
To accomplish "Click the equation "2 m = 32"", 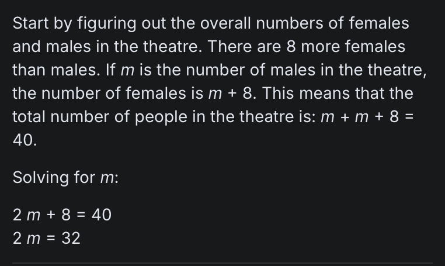I will tap(47, 239).
